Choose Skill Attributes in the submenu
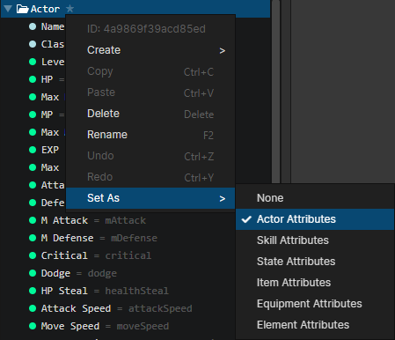 coord(315,240)
